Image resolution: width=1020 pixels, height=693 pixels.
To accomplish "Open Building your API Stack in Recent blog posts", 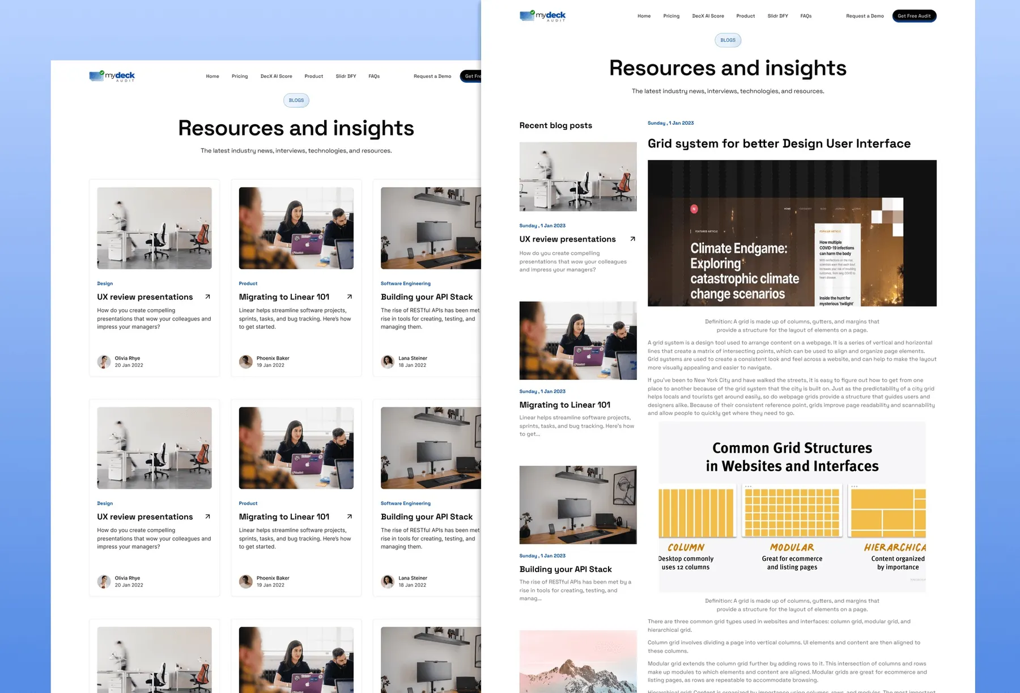I will coord(566,569).
